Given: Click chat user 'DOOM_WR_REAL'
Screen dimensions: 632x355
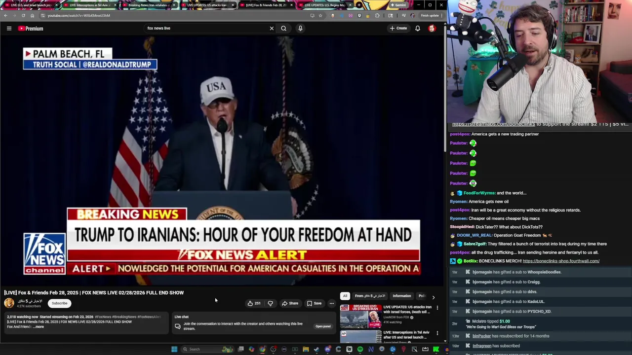Looking at the screenshot, I should [474, 236].
